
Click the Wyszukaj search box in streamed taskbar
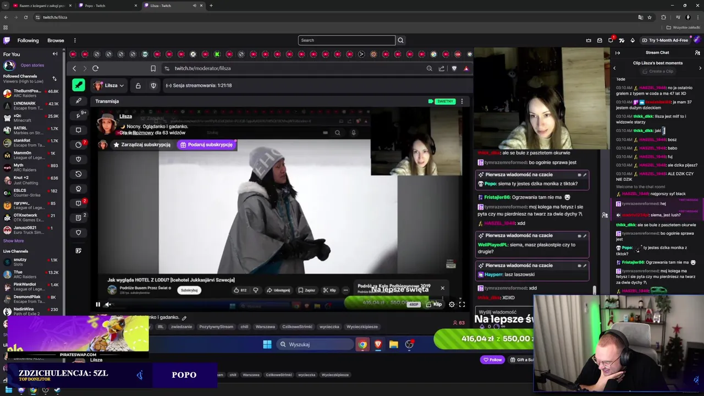(x=315, y=344)
